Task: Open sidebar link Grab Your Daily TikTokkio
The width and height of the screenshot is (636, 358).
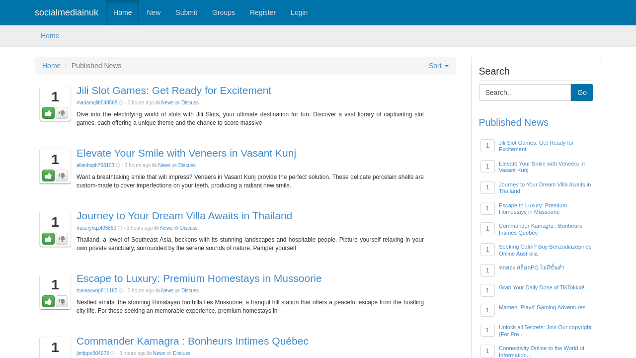Action: click(542, 287)
